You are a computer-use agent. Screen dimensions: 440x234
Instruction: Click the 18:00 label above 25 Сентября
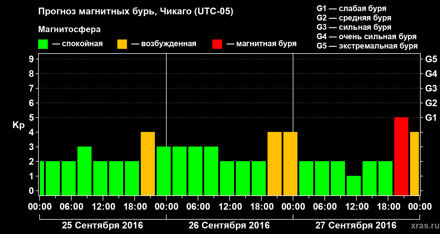point(135,207)
